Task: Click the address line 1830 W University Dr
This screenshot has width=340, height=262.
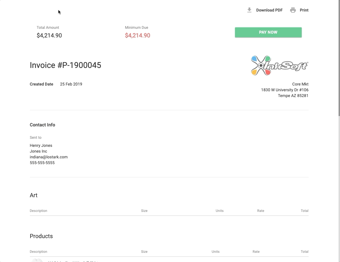Action: 284,90
